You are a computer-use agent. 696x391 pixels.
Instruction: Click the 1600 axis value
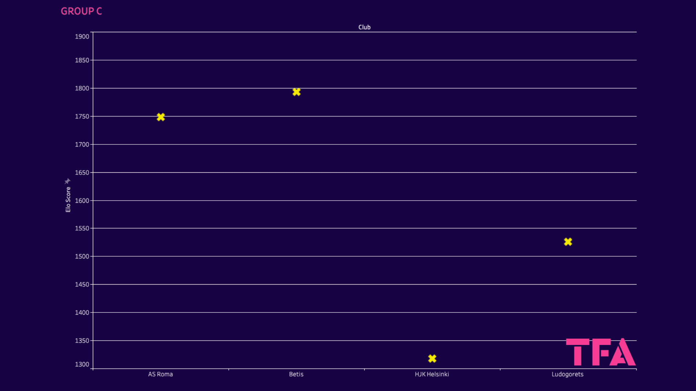tap(82, 201)
